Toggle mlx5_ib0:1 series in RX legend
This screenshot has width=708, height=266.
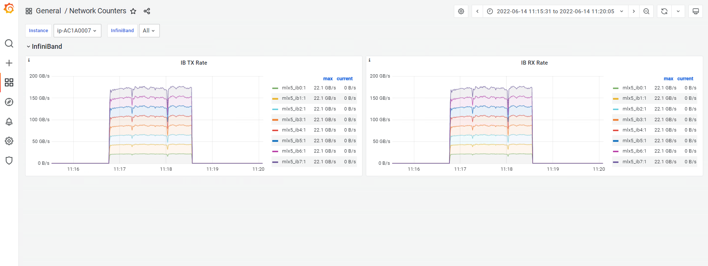[634, 88]
